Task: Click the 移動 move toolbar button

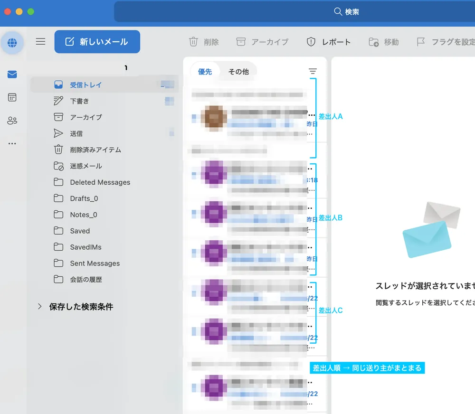Action: coord(383,42)
